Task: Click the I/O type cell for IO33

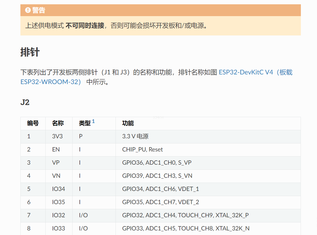Action: [x=83, y=229]
